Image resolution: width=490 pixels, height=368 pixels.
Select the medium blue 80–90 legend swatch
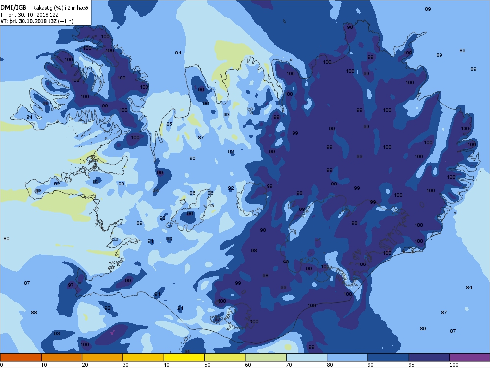point(347,357)
